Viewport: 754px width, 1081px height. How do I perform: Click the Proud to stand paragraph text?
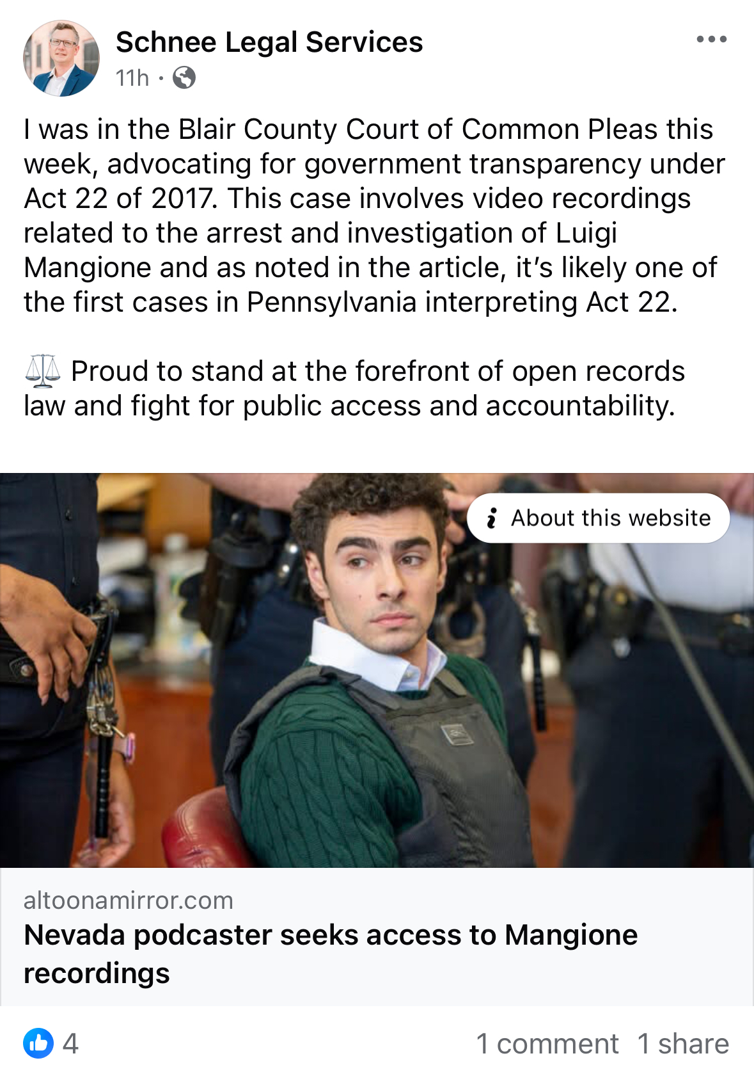point(354,388)
